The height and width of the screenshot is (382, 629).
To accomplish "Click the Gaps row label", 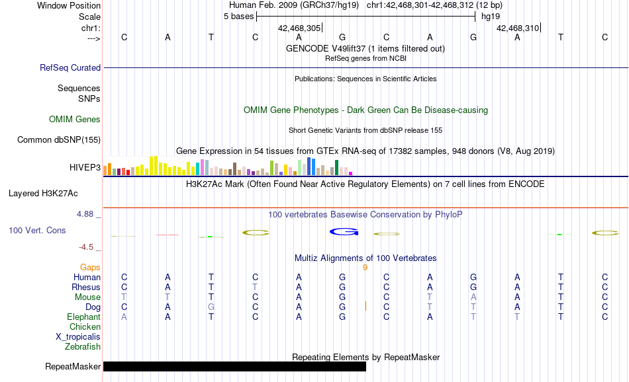I will click(90, 267).
